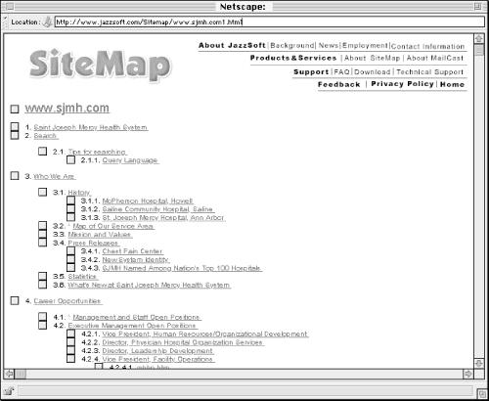Click the horizontal scrollbar right arrow
This screenshot has height=401, width=489.
(x=468, y=374)
